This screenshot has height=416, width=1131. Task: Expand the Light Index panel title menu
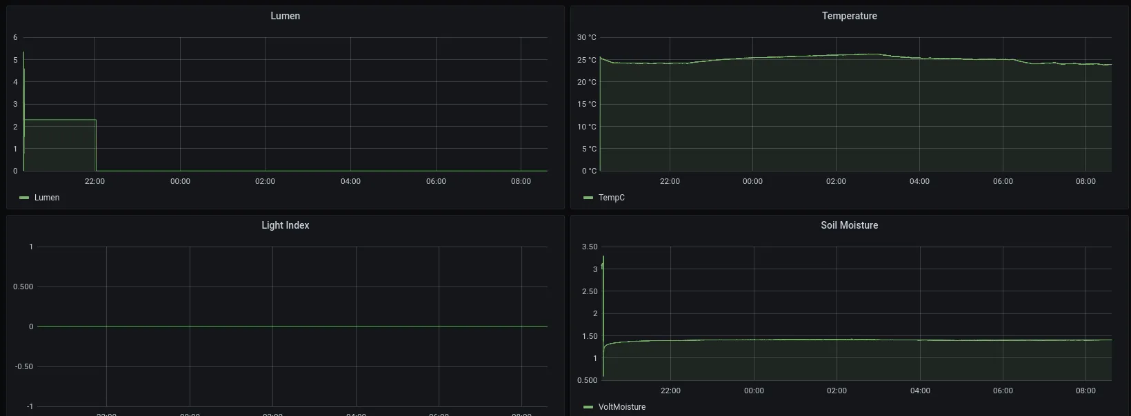(285, 225)
